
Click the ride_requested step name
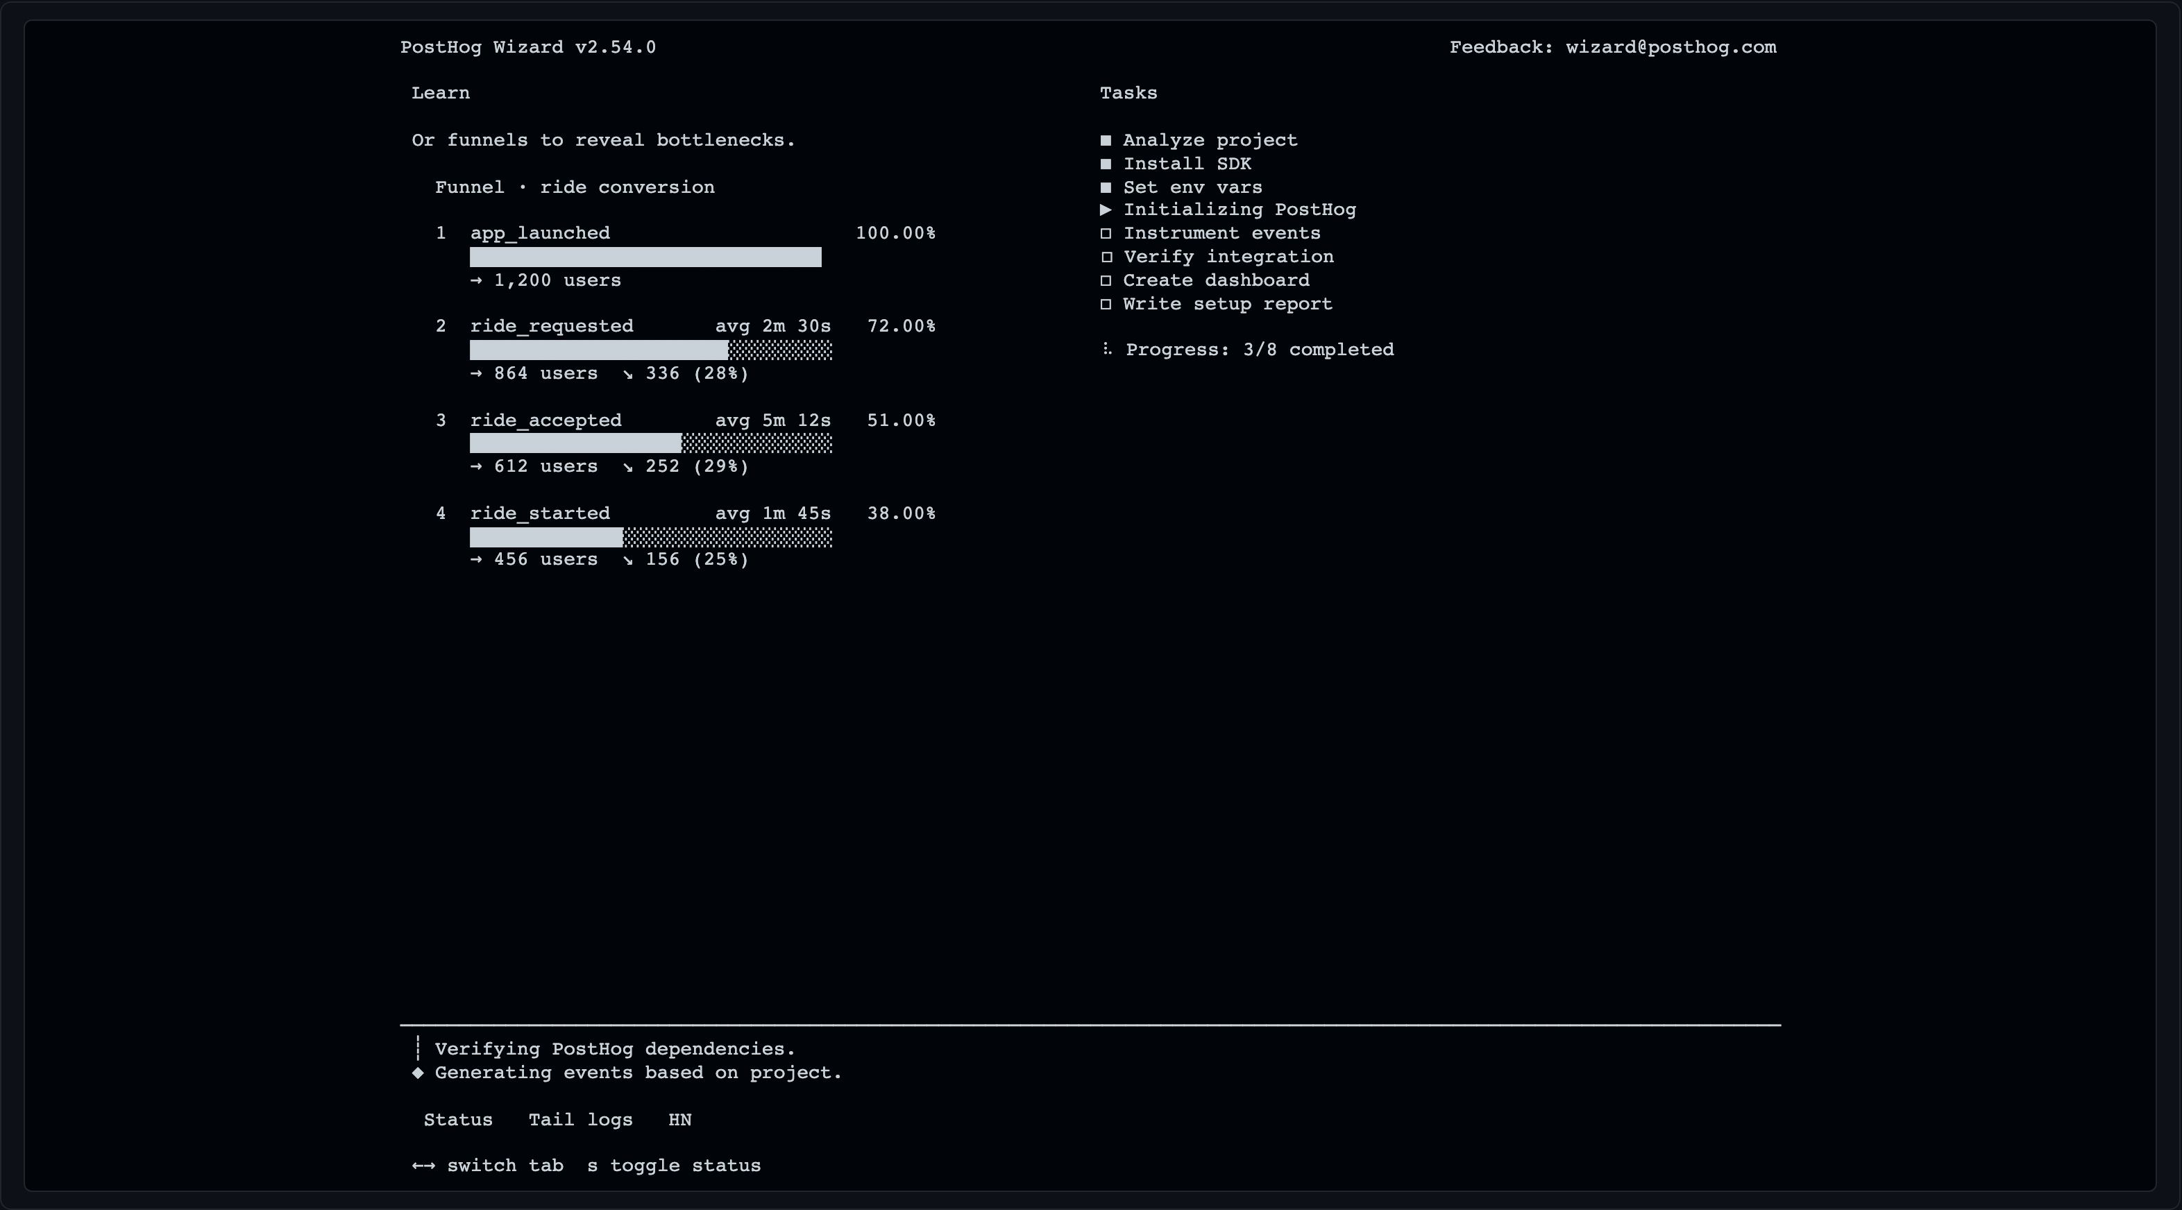click(552, 327)
